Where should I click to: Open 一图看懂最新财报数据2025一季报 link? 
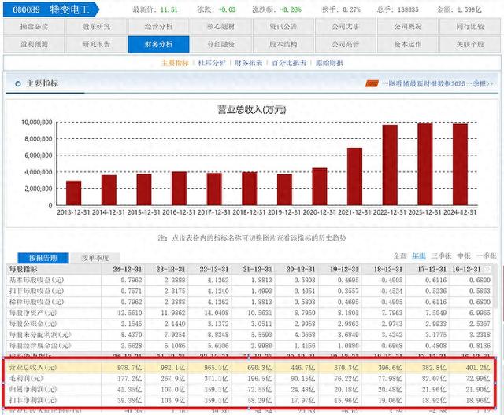coord(437,83)
